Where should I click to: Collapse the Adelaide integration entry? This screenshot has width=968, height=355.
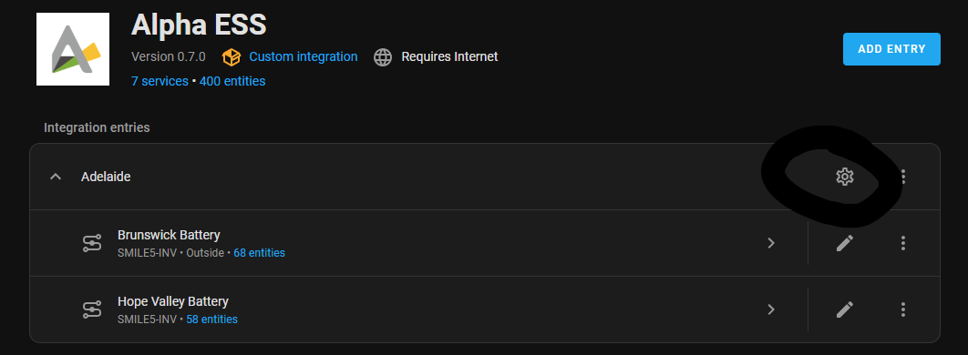click(56, 177)
